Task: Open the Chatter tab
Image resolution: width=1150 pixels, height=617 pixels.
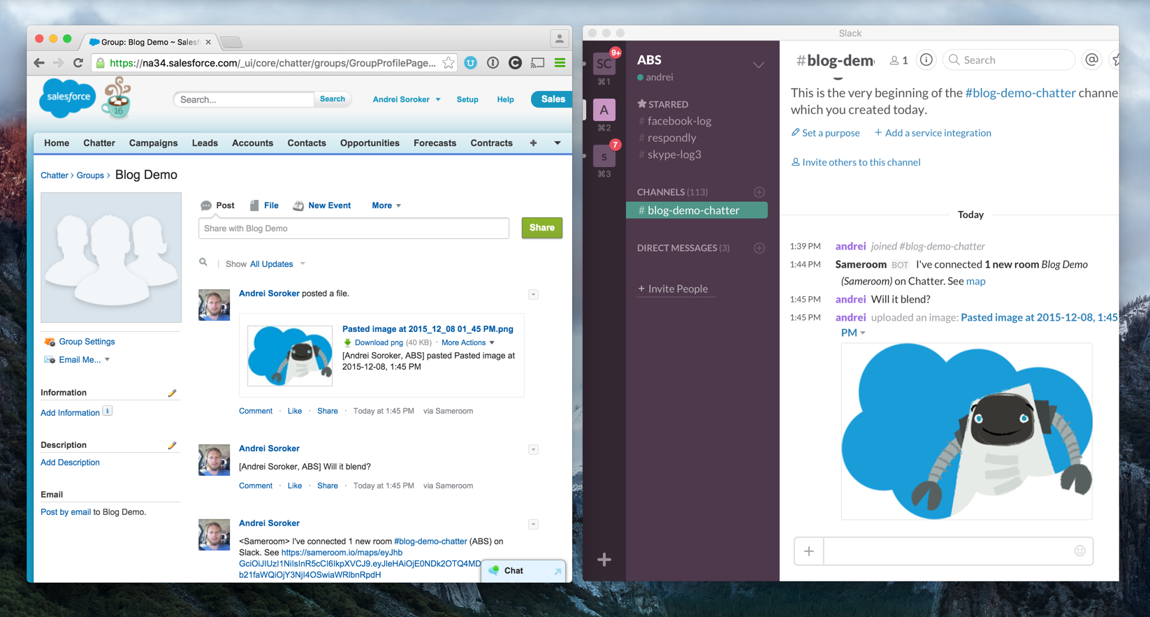Action: click(99, 143)
